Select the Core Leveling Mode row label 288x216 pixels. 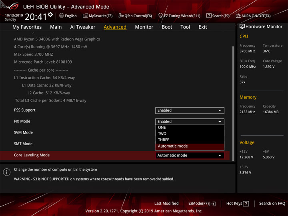[32, 155]
